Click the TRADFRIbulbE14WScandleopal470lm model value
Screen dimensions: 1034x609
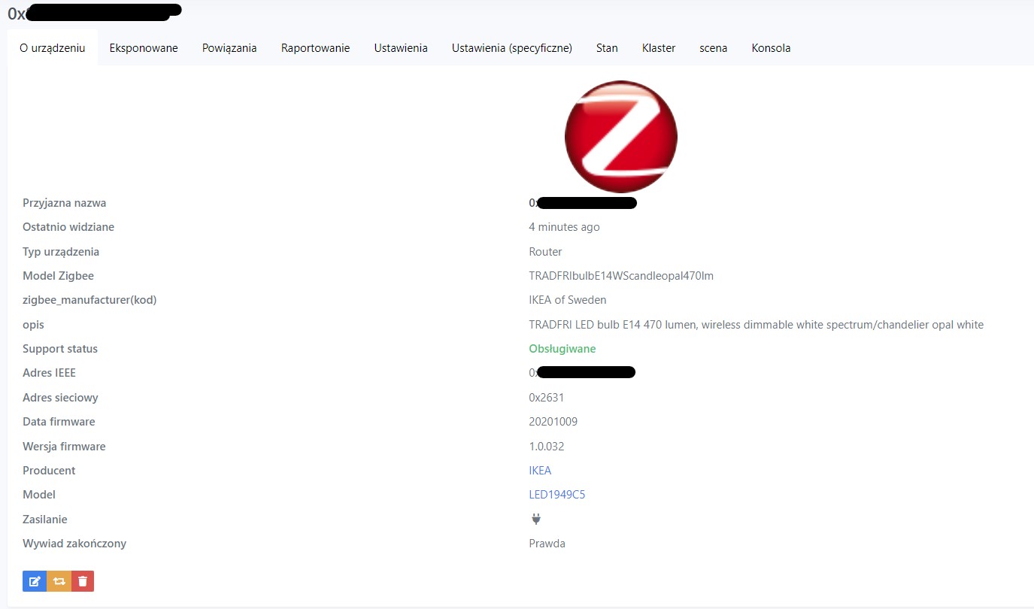(x=621, y=276)
